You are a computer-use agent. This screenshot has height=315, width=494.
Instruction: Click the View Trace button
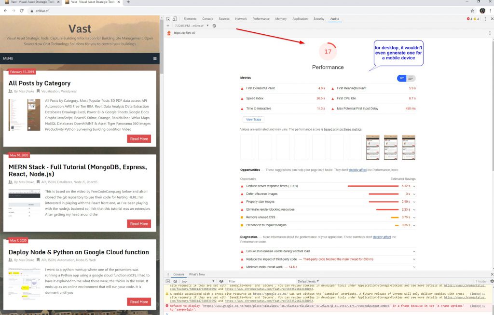(x=253, y=119)
